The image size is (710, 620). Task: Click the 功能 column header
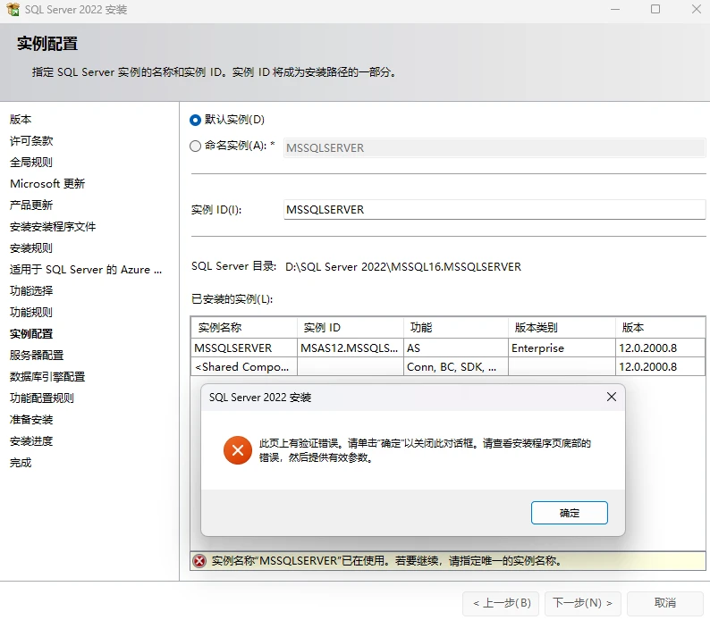point(455,327)
